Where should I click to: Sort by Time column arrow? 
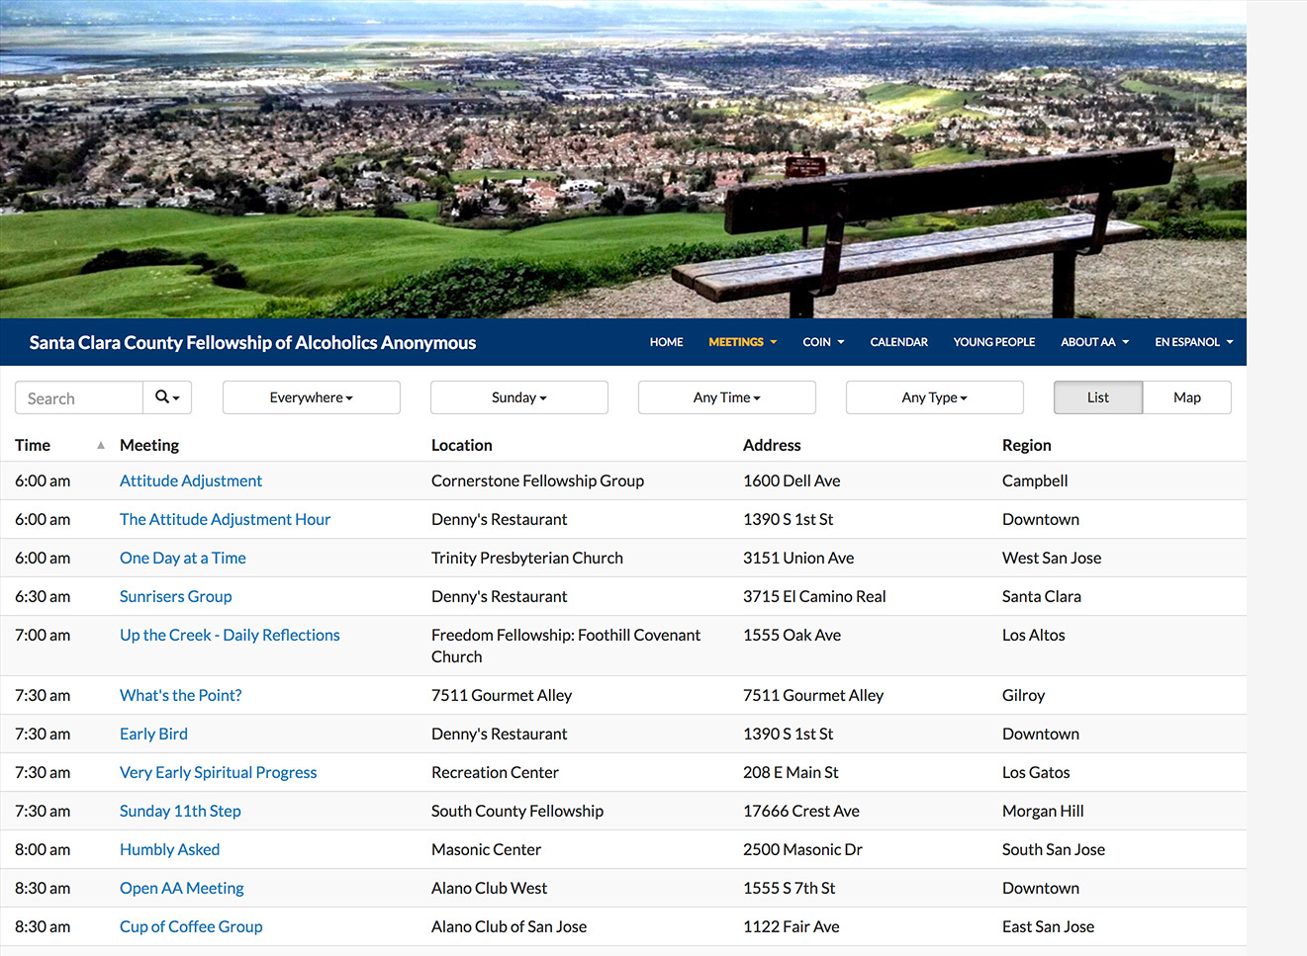point(101,446)
